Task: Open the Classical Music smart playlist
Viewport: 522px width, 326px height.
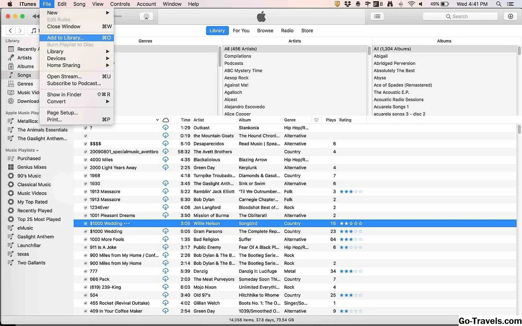Action: pyautogui.click(x=34, y=184)
